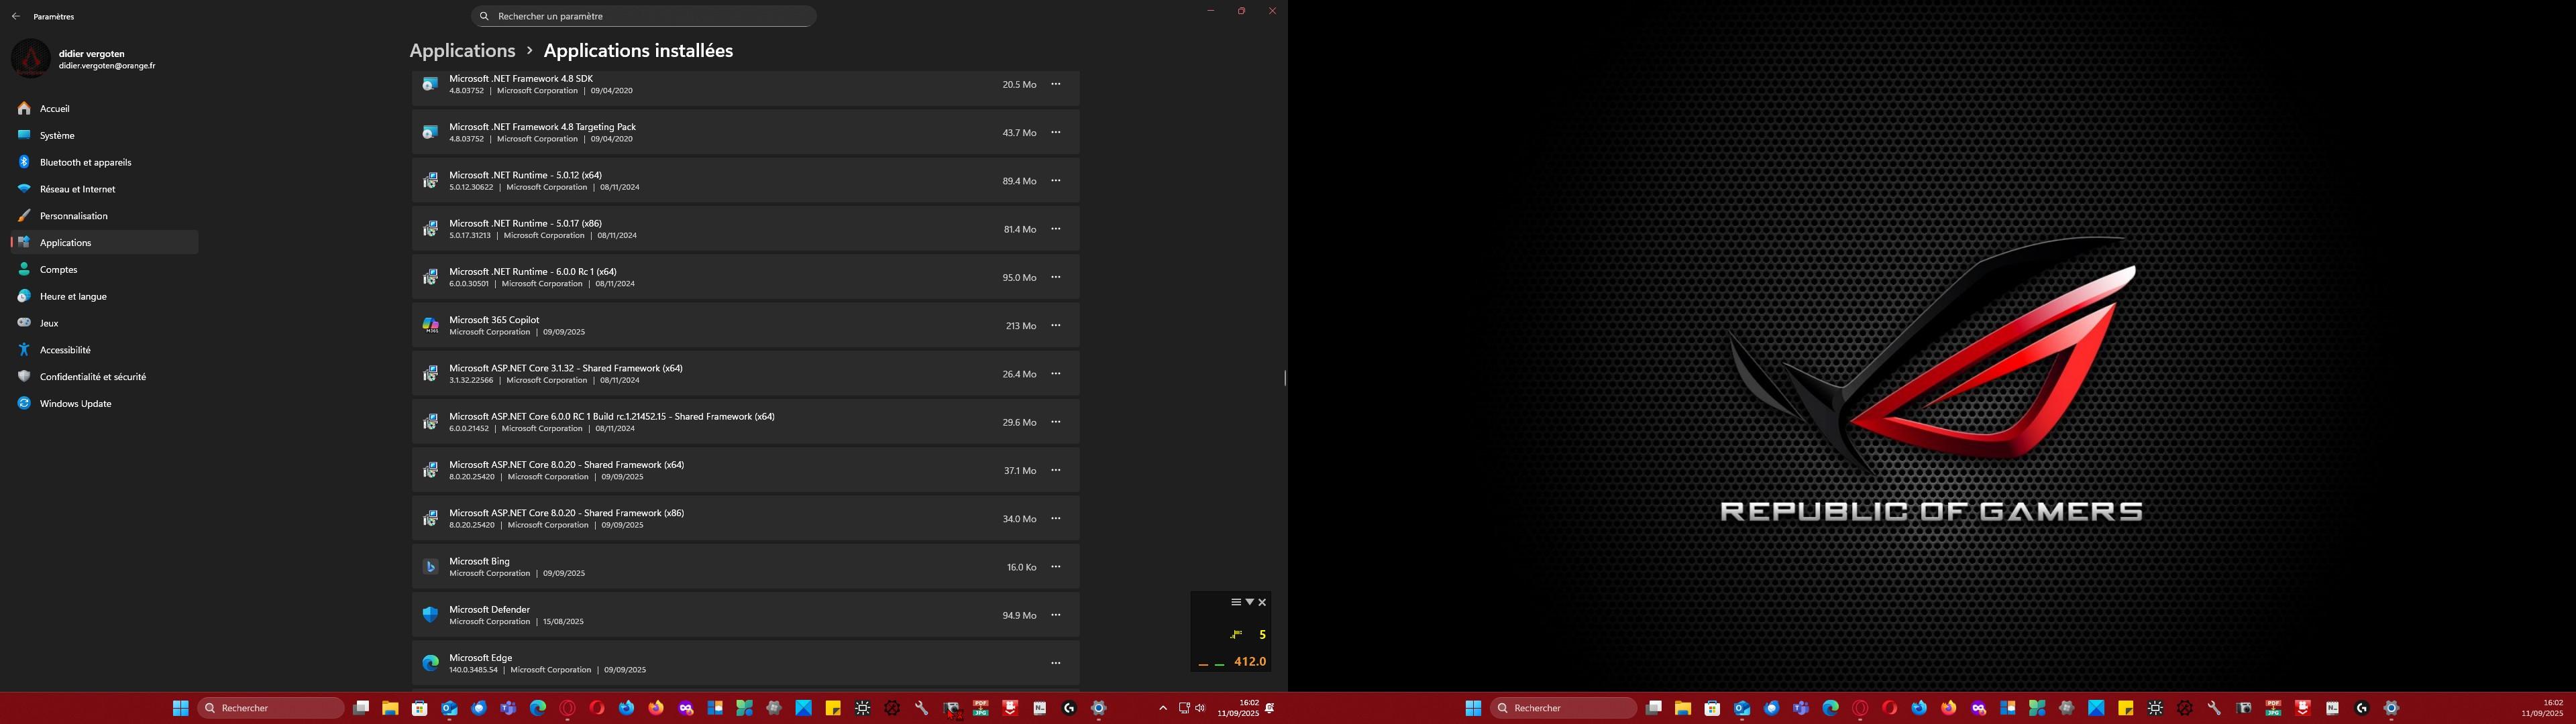Screen dimensions: 2576x724
Task: Click the Rechercher un paramètre search field
Action: (643, 16)
